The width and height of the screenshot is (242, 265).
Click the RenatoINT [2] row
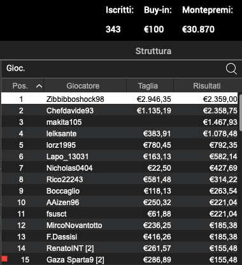(x=120, y=248)
